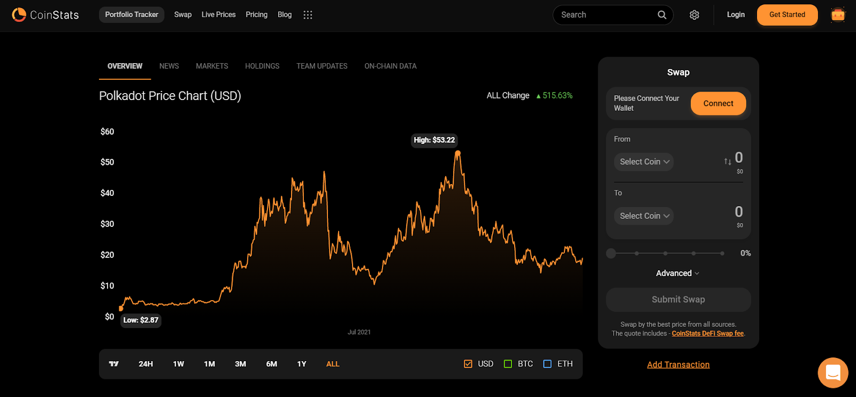The height and width of the screenshot is (397, 856).
Task: Click the search magnifier icon
Action: [x=662, y=15]
